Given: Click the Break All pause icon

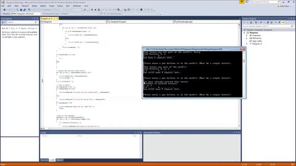Looking at the screenshot, I should pyautogui.click(x=92, y=10).
